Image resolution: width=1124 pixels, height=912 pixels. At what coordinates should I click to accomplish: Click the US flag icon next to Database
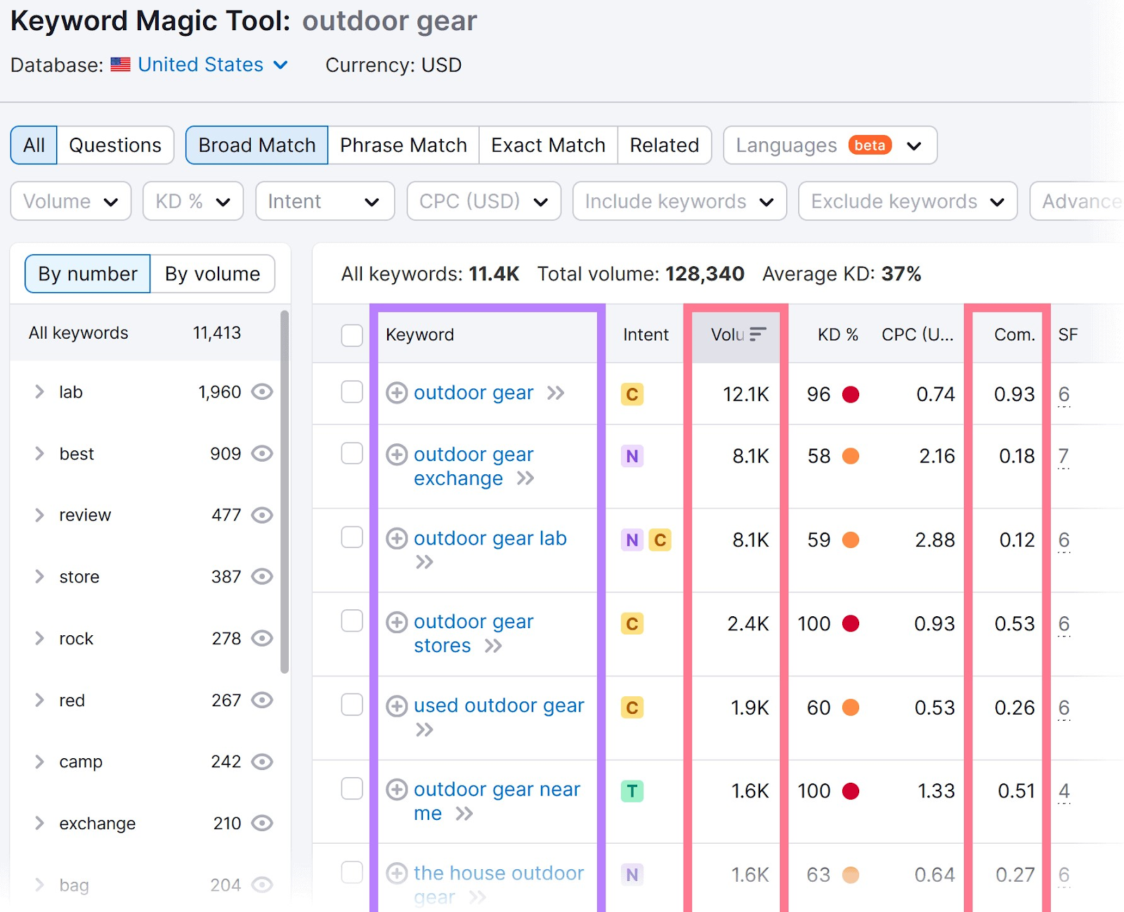120,64
